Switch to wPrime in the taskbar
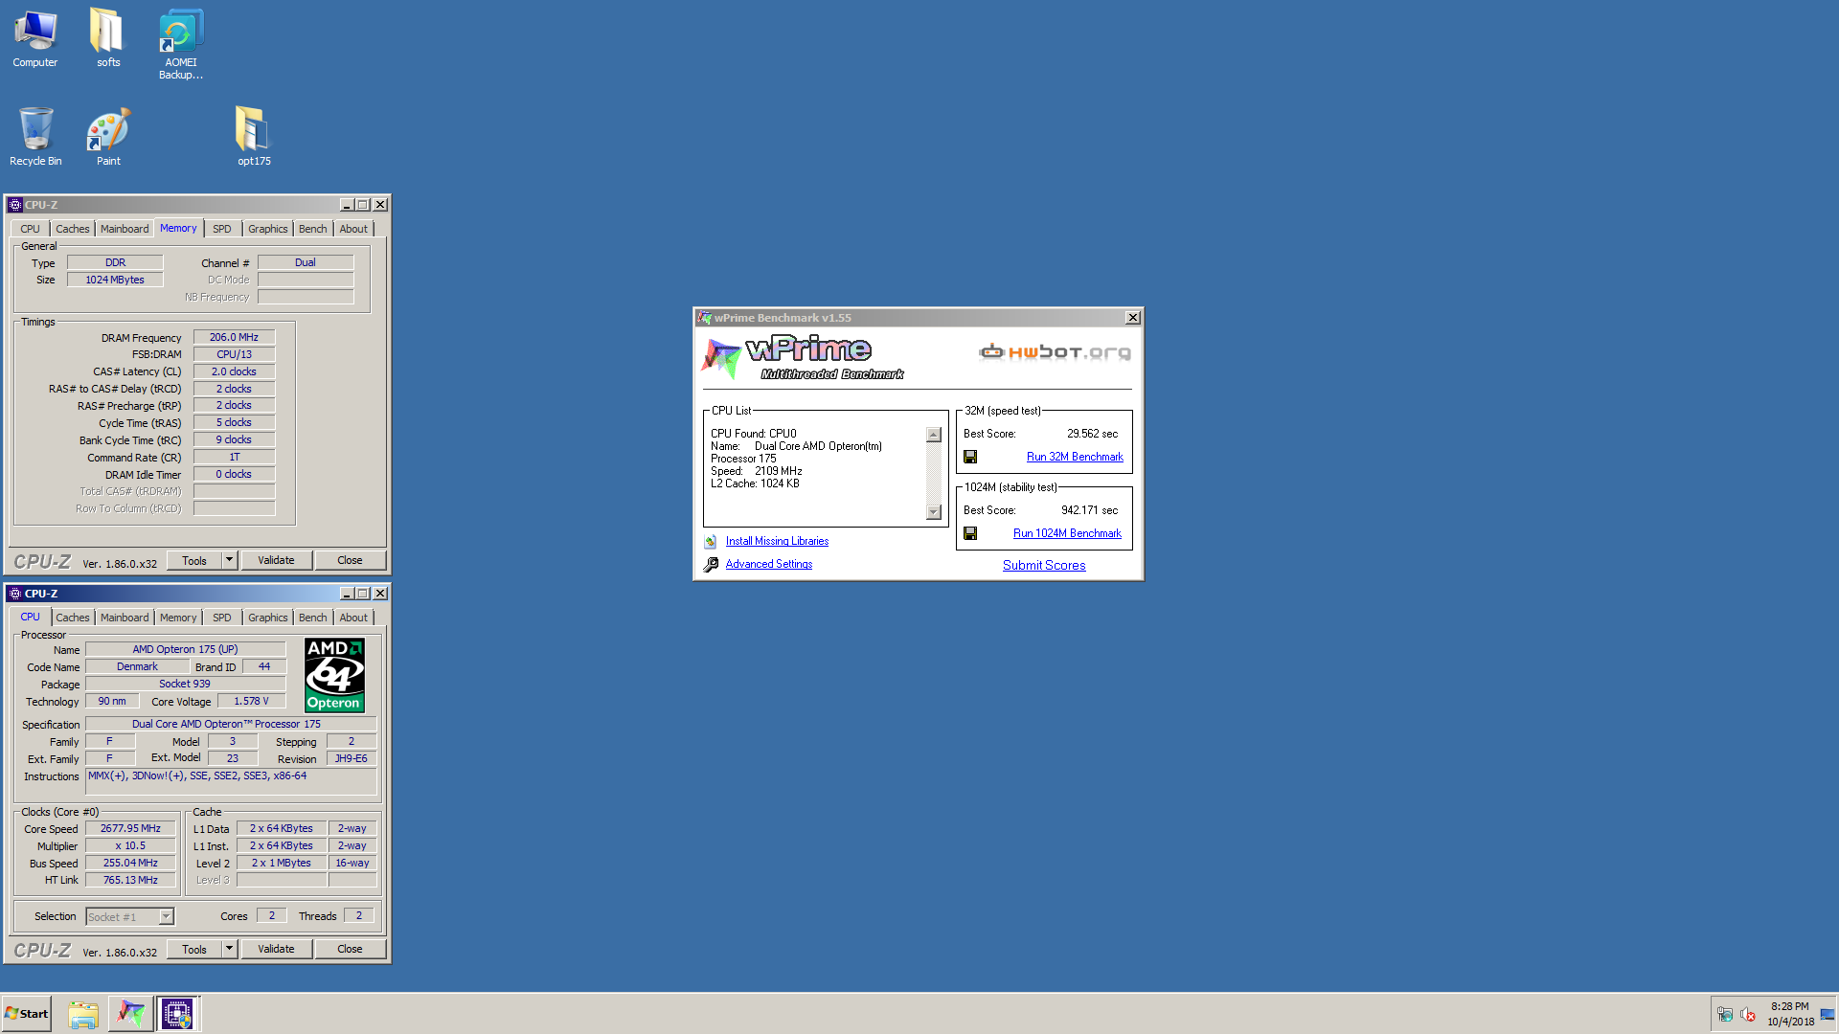 130,1014
